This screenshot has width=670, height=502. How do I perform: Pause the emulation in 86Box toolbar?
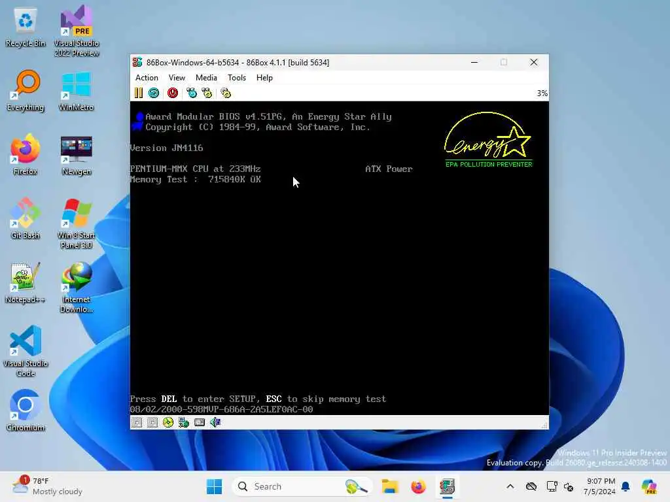[x=139, y=93]
